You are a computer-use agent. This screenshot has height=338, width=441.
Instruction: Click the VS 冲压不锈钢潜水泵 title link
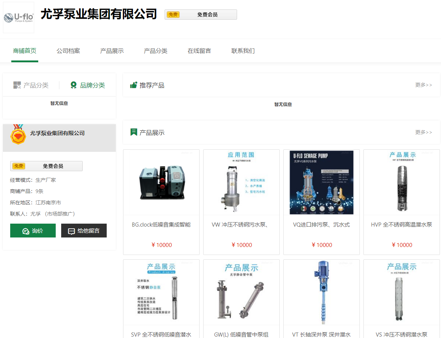[402, 334]
